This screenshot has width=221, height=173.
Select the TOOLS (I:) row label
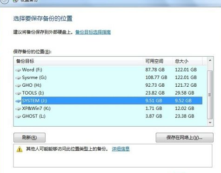(x=33, y=93)
